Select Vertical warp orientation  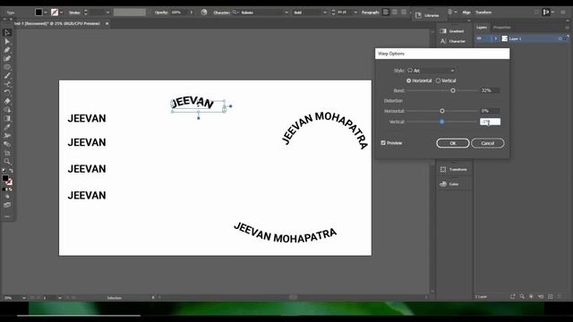(438, 80)
